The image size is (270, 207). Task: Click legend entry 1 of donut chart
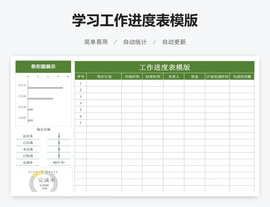pyautogui.click(x=30, y=172)
